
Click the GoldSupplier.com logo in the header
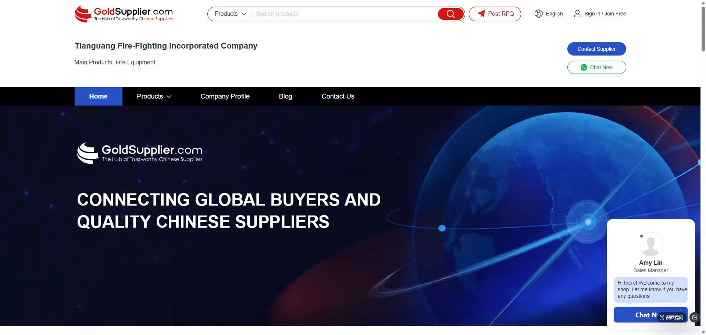pos(124,14)
